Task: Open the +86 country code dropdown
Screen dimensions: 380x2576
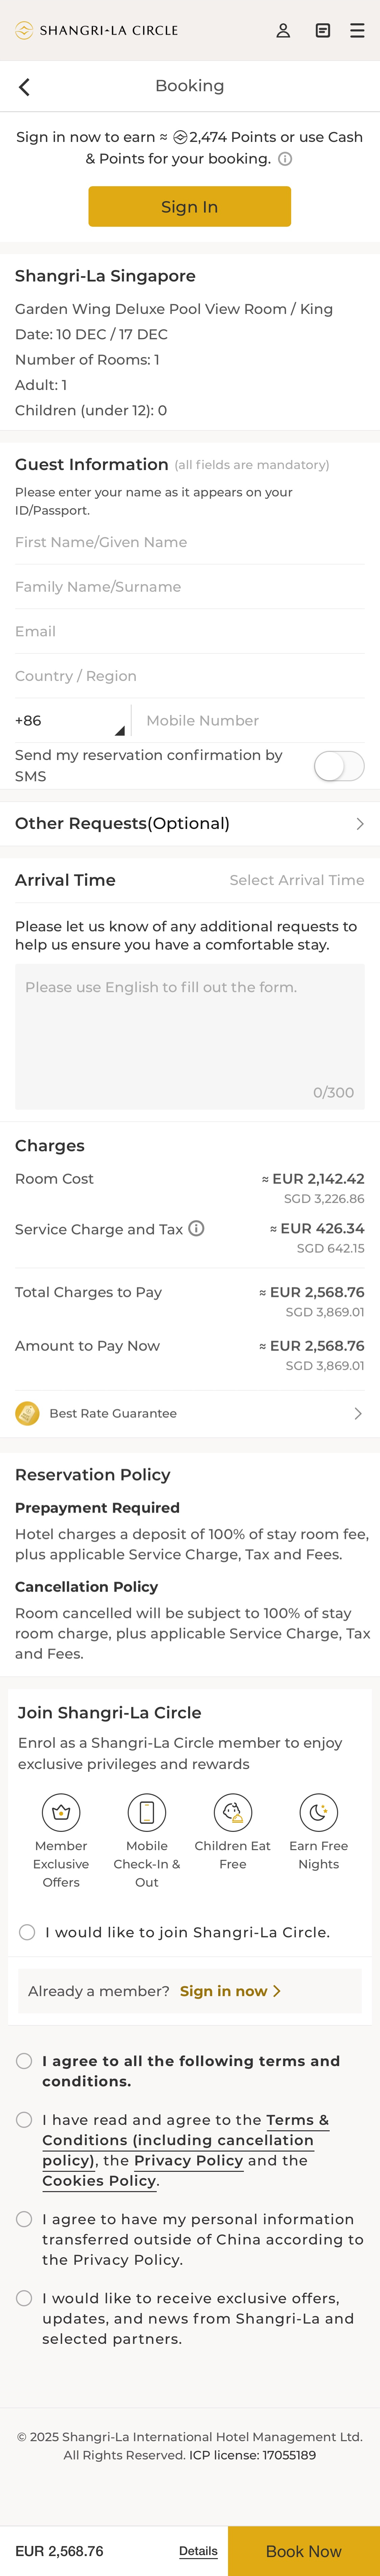Action: (70, 721)
